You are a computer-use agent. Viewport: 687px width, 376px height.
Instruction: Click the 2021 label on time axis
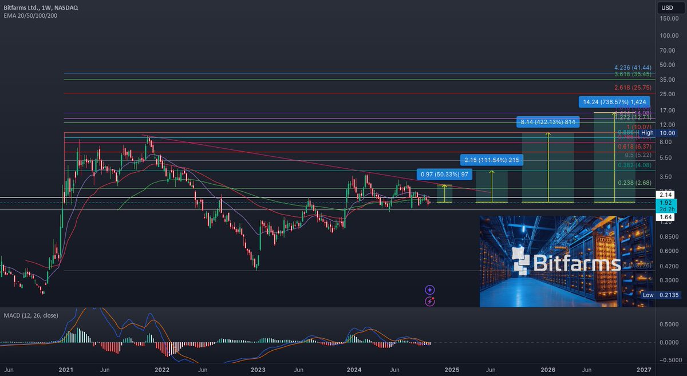point(65,370)
